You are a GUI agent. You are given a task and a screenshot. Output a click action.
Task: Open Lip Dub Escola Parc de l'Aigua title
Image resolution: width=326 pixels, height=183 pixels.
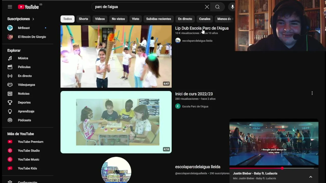tap(202, 28)
